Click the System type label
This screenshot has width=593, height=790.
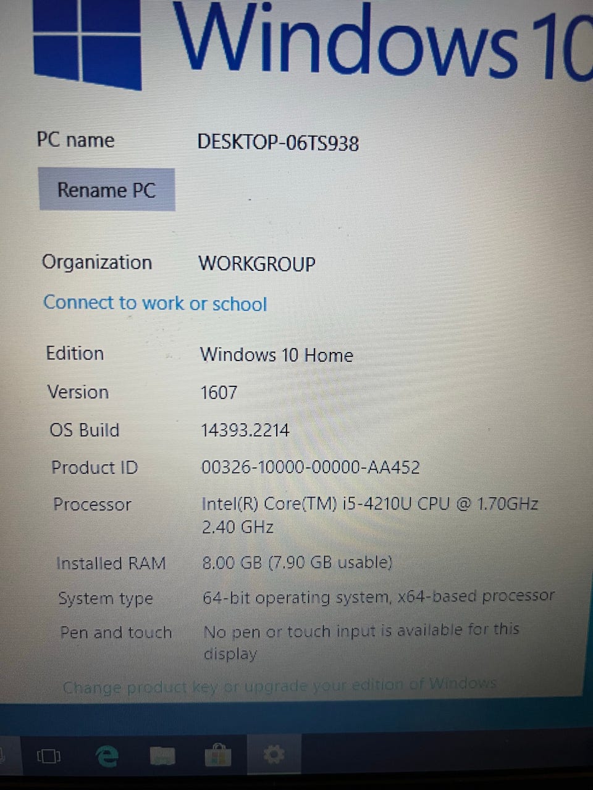point(106,599)
